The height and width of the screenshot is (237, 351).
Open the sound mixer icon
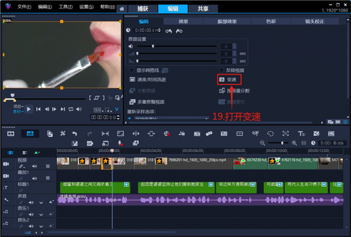(182, 134)
